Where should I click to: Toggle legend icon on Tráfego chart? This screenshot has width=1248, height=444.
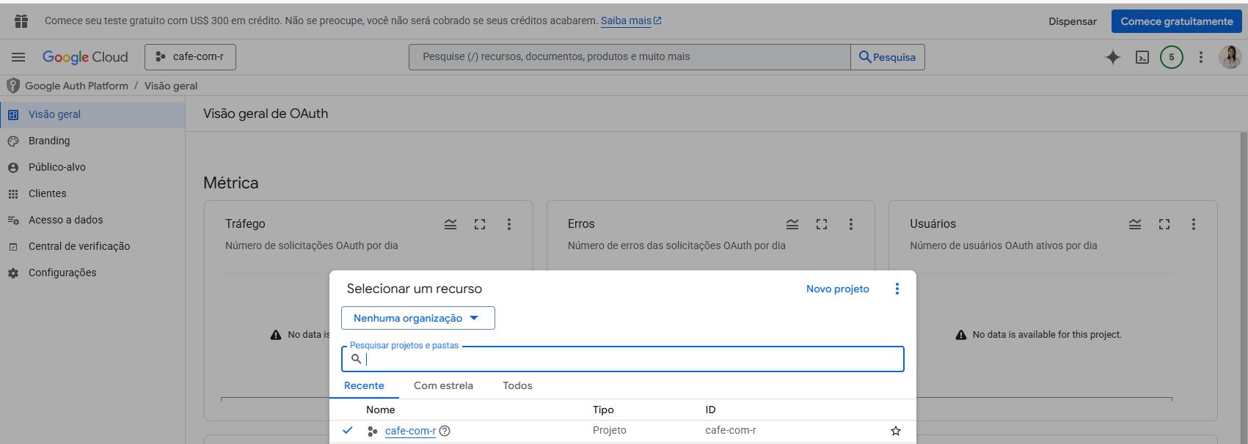(450, 224)
